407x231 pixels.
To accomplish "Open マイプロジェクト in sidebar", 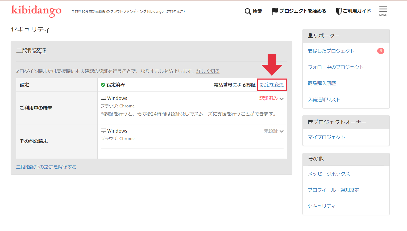I will 326,137.
